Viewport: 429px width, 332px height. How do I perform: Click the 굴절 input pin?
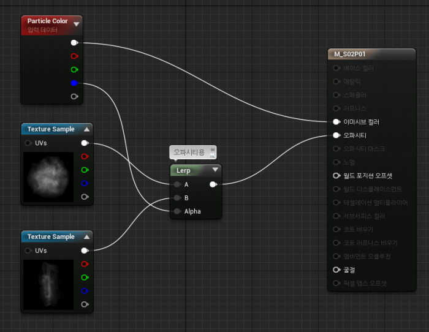click(x=336, y=270)
